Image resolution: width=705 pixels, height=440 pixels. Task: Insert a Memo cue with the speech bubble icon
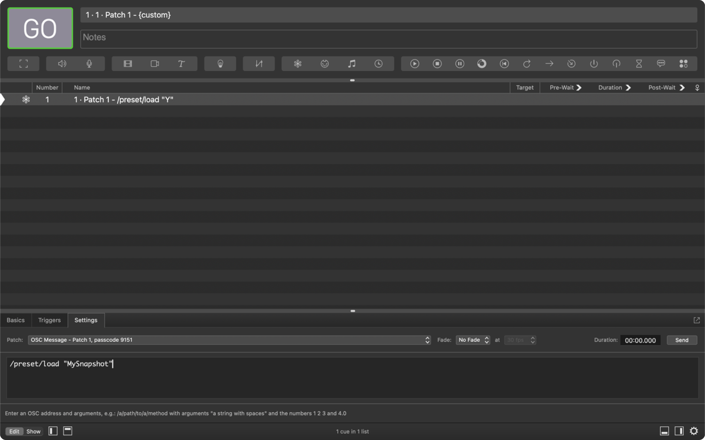pyautogui.click(x=661, y=64)
